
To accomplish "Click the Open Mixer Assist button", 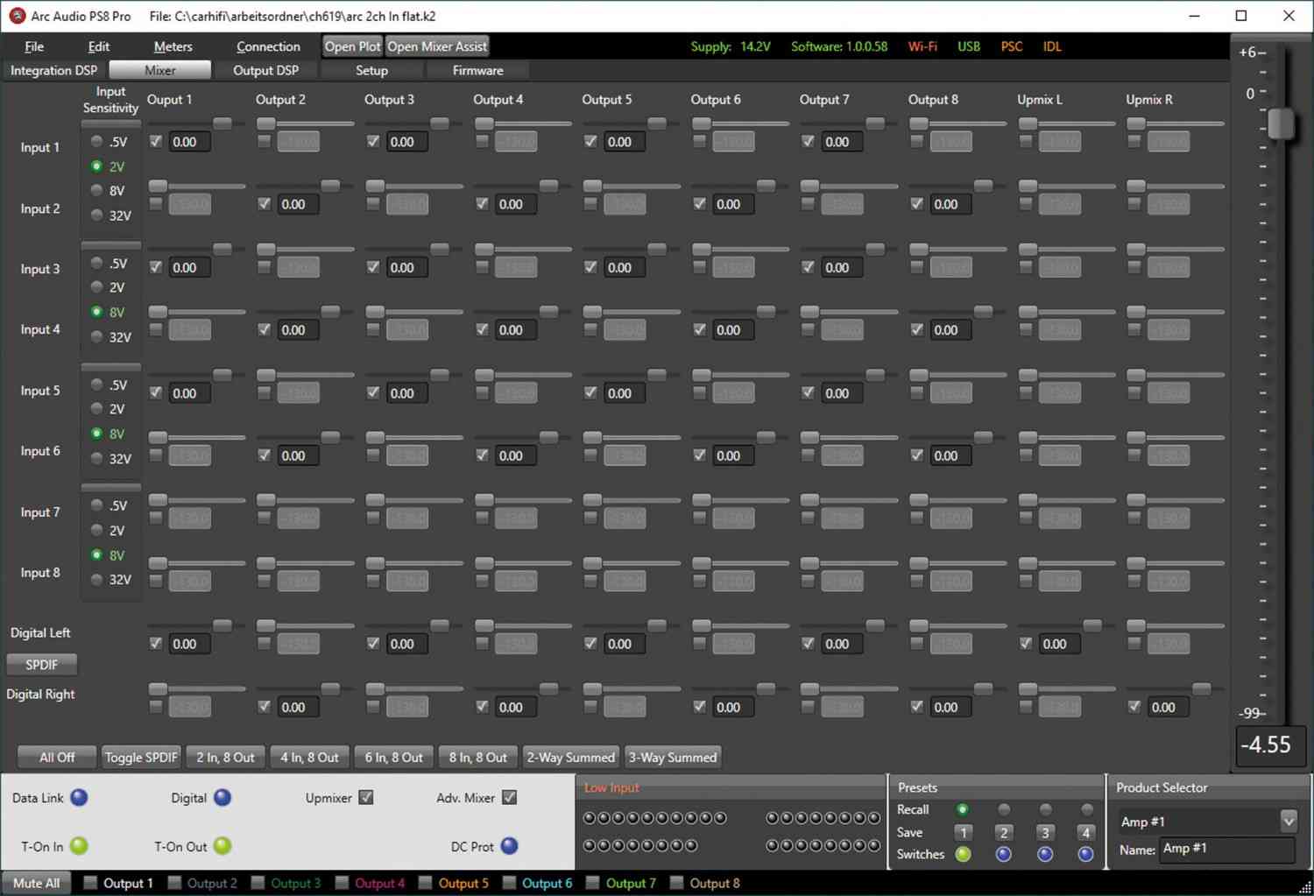I will point(436,46).
